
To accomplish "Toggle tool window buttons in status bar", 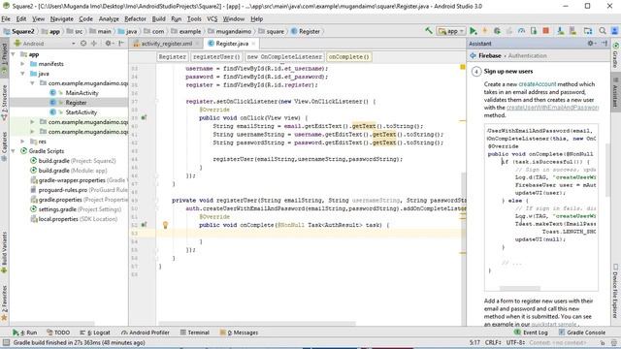I will [x=6, y=342].
